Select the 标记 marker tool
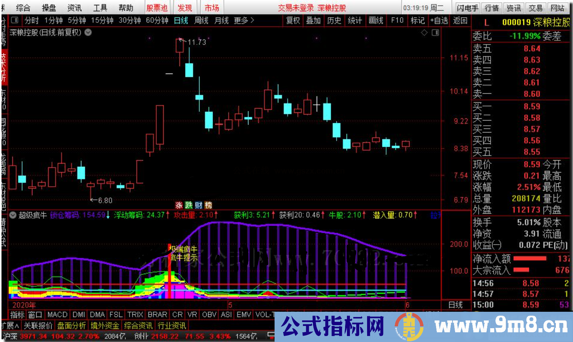Image resolution: width=573 pixels, height=342 pixels. tap(417, 21)
